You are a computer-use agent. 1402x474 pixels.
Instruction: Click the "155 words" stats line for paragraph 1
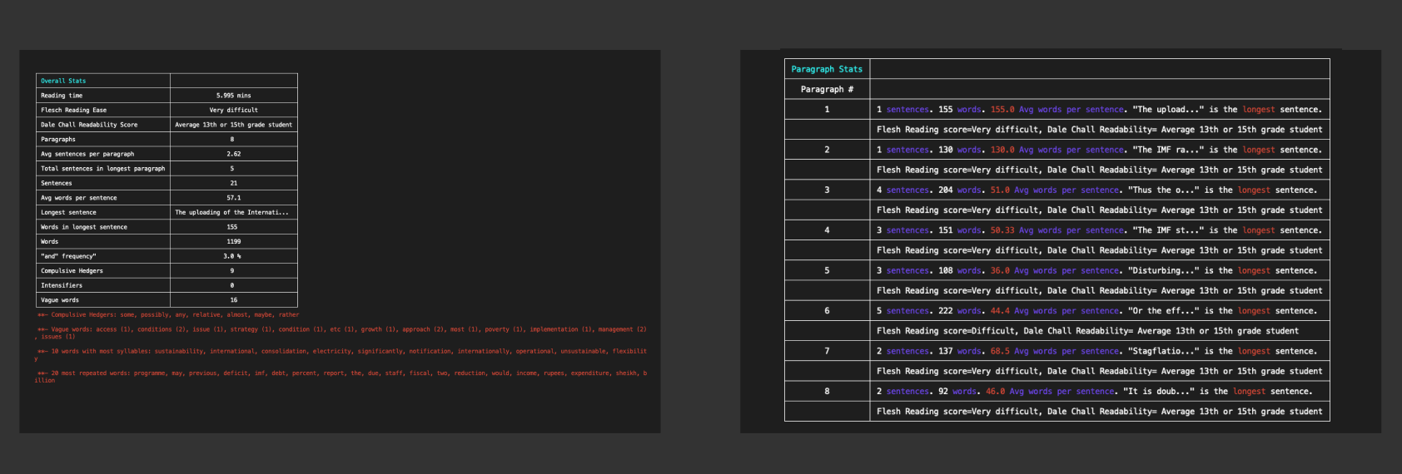click(1099, 110)
